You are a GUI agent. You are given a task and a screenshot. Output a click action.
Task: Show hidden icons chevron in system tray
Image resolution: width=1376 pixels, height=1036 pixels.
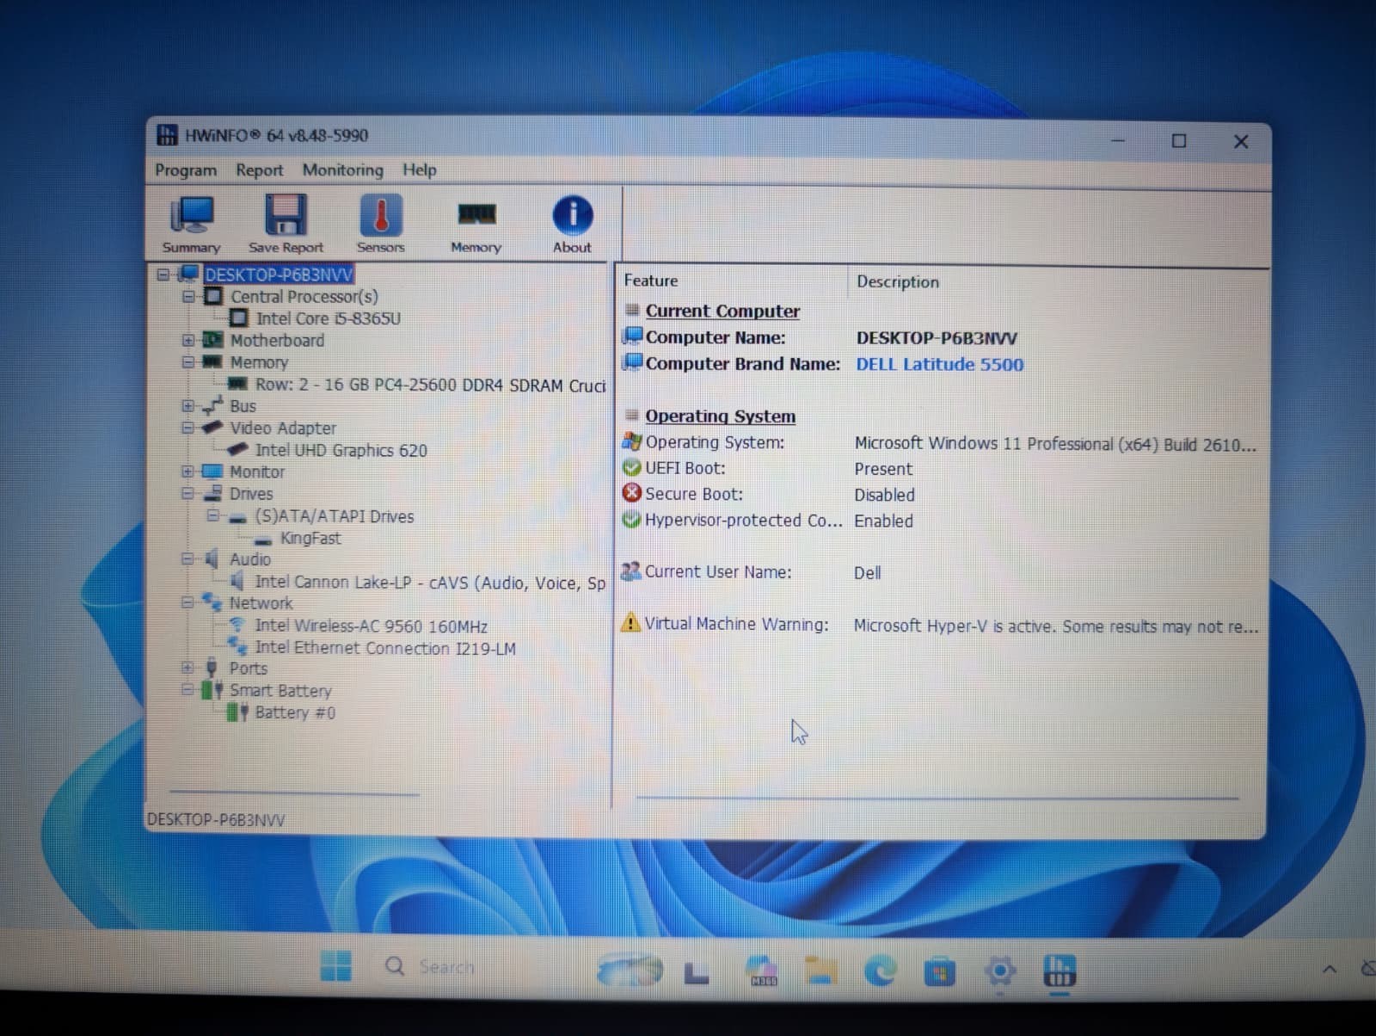[x=1330, y=969]
